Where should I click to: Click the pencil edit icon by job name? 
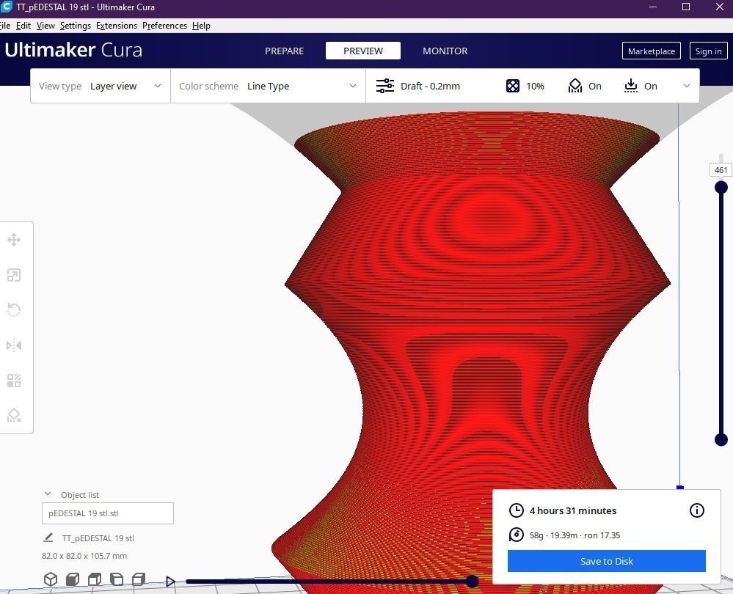[x=48, y=538]
